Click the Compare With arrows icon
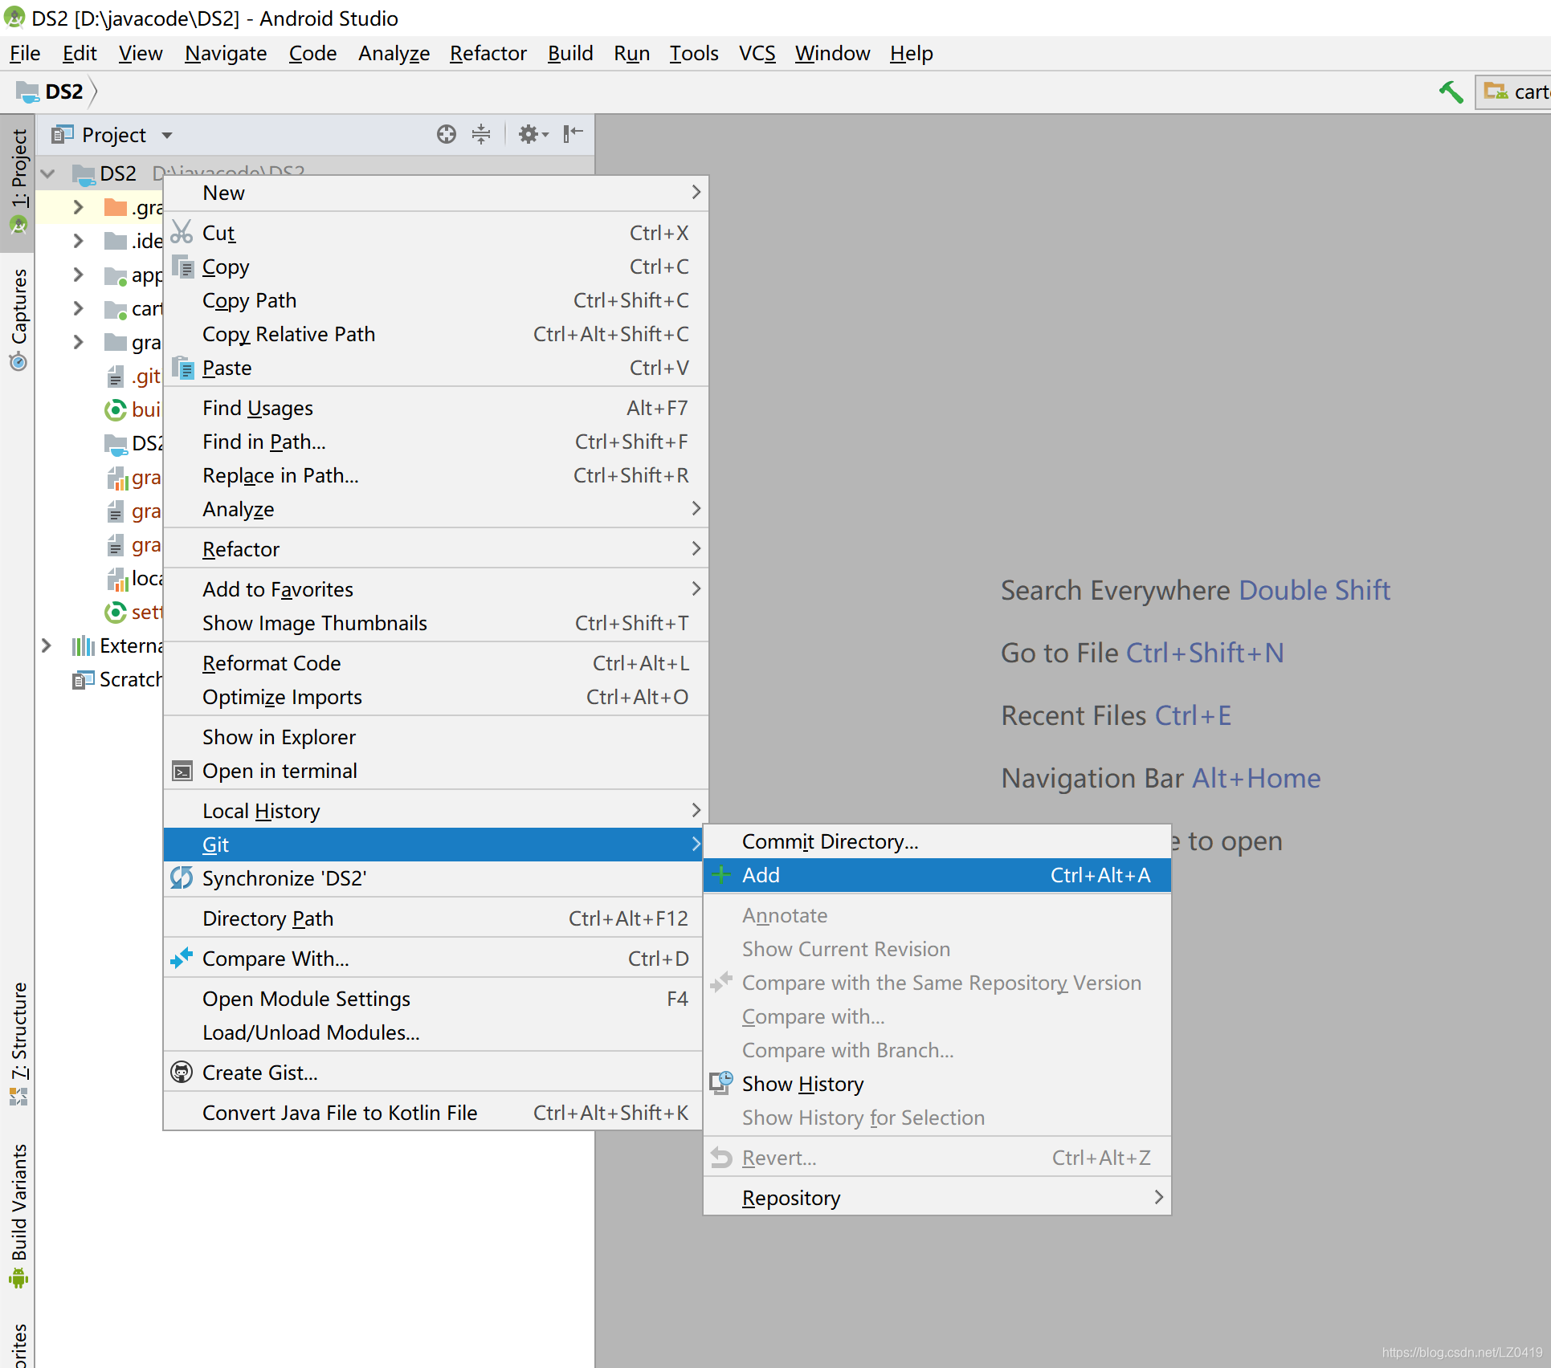Image resolution: width=1551 pixels, height=1368 pixels. [182, 958]
